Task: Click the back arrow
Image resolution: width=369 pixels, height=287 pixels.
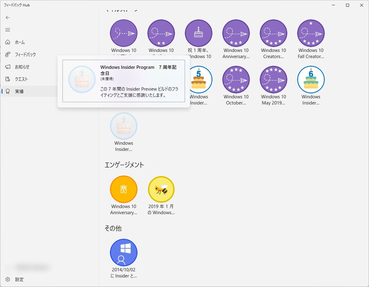Action: [x=7, y=18]
